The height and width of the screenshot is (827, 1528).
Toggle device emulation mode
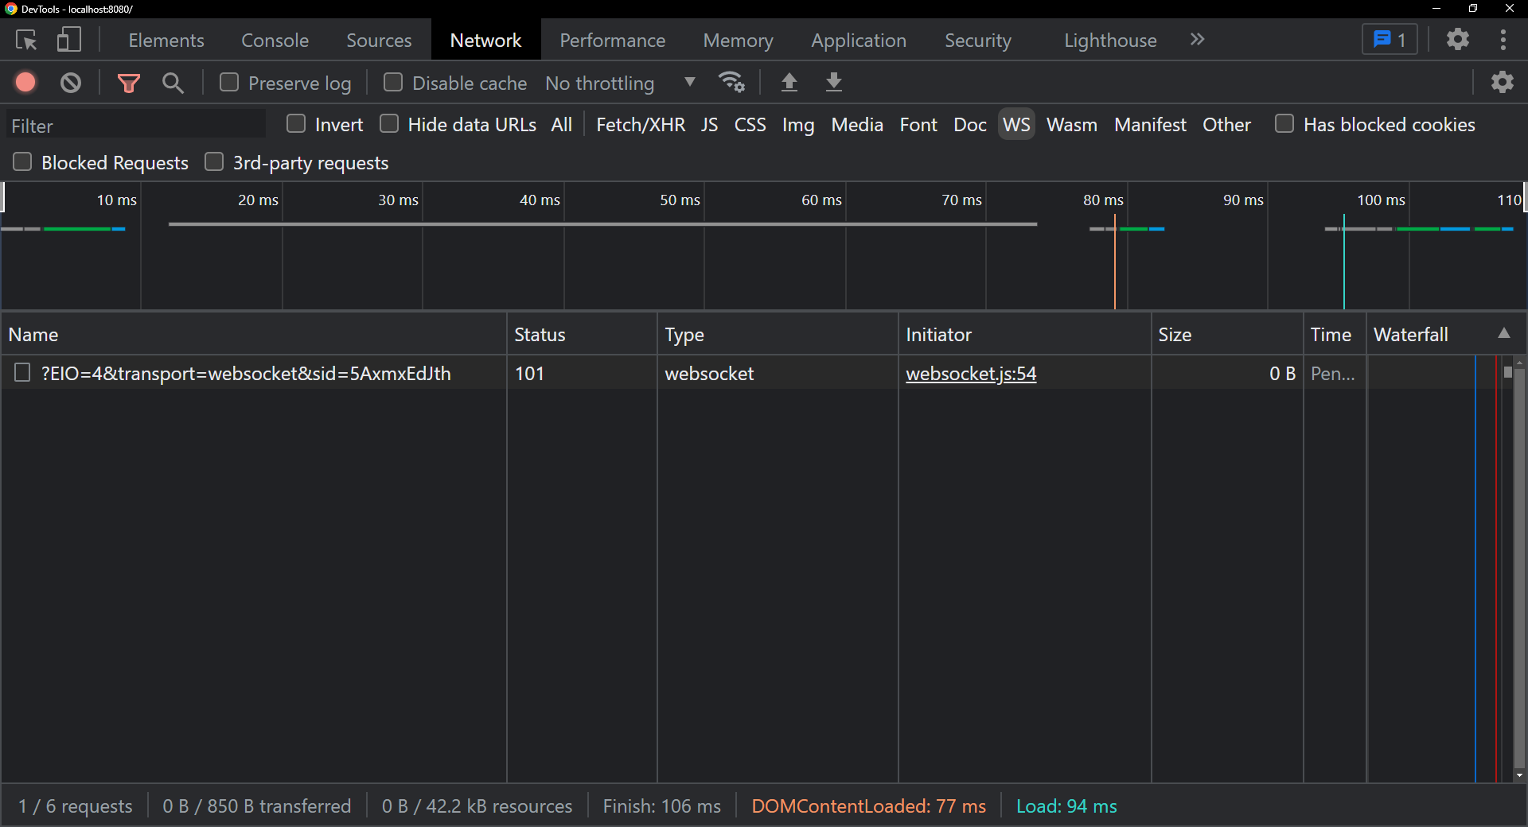coord(69,39)
